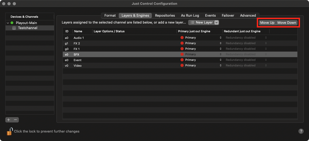This screenshot has width=309, height=141.
Task: Click the red status dot in FX 2 row
Action: [x=182, y=43]
